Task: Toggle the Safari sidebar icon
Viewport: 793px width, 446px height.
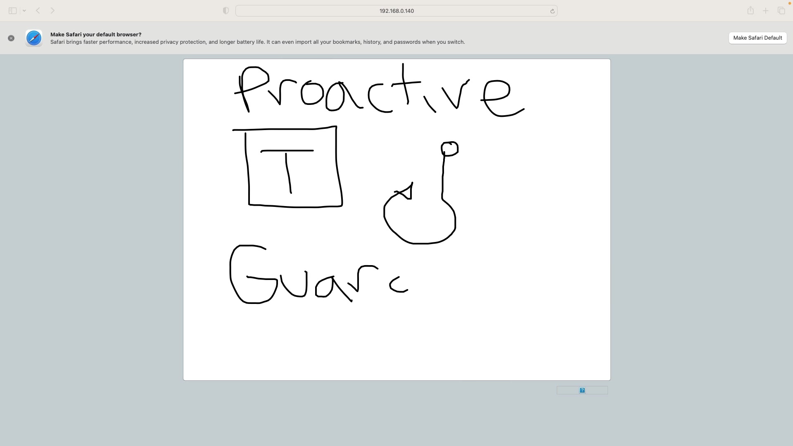Action: [12, 11]
